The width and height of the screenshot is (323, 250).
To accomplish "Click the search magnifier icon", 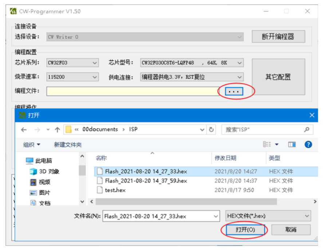I will point(307,130).
